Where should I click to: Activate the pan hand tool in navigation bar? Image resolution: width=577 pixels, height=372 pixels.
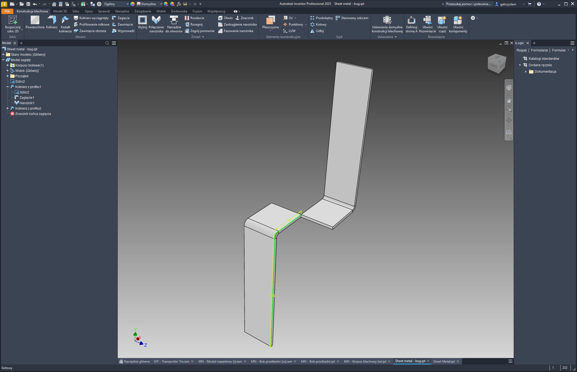tap(509, 100)
